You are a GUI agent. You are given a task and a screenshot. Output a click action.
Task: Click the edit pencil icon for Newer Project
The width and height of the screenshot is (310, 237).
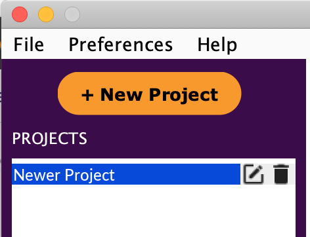[x=254, y=174]
